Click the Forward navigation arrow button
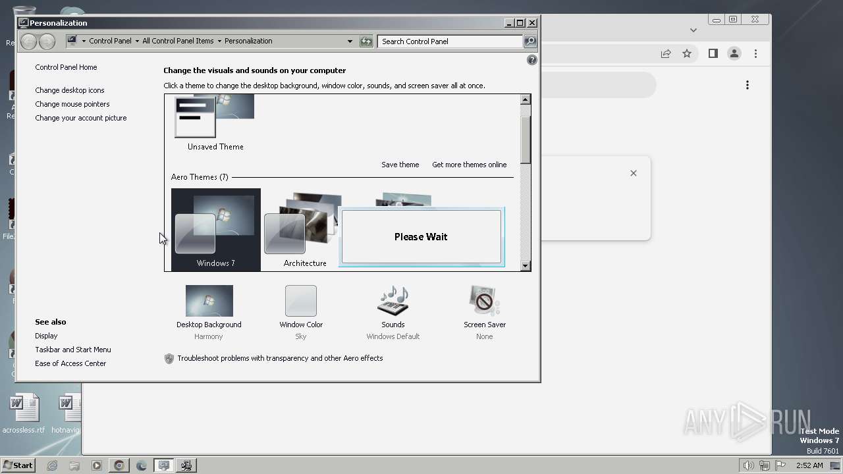Screen dimensions: 843x474 point(47,41)
